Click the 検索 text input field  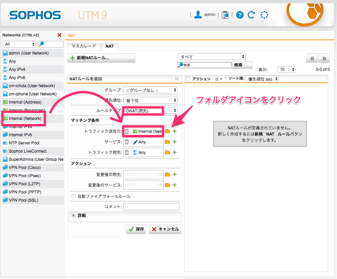[205, 65]
